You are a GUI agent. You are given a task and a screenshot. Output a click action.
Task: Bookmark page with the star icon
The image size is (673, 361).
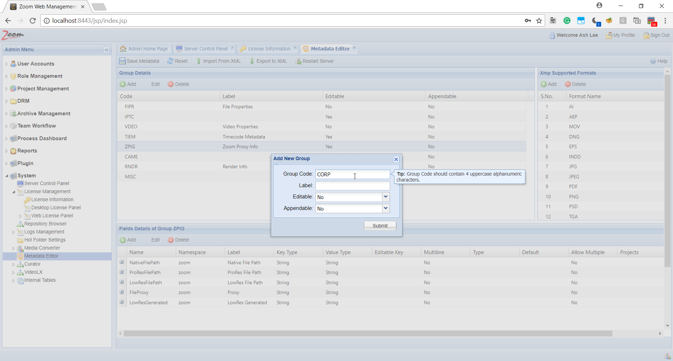pos(539,21)
